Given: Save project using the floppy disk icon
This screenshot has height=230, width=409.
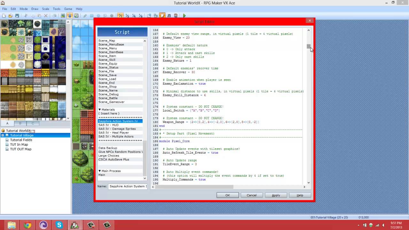Looking at the screenshot, I should click(17, 16).
